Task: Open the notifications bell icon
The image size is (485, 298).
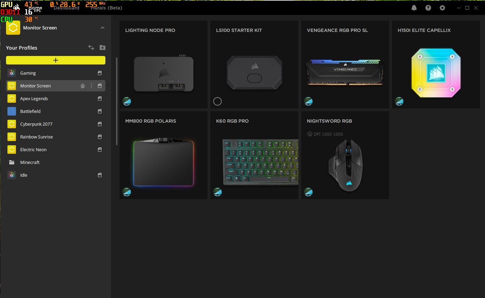Action: point(414,8)
